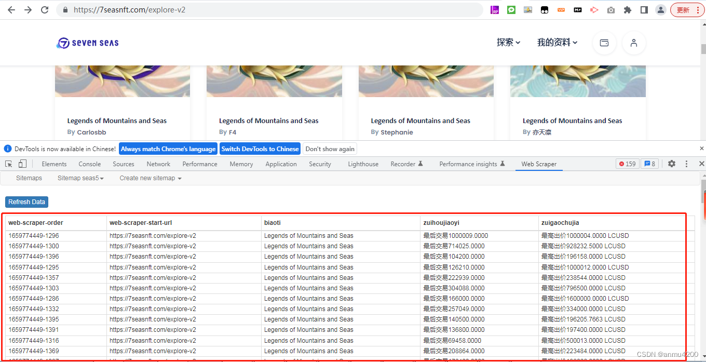Image resolution: width=706 pixels, height=362 pixels.
Task: Toggle the browser side panel icon
Action: click(x=644, y=10)
